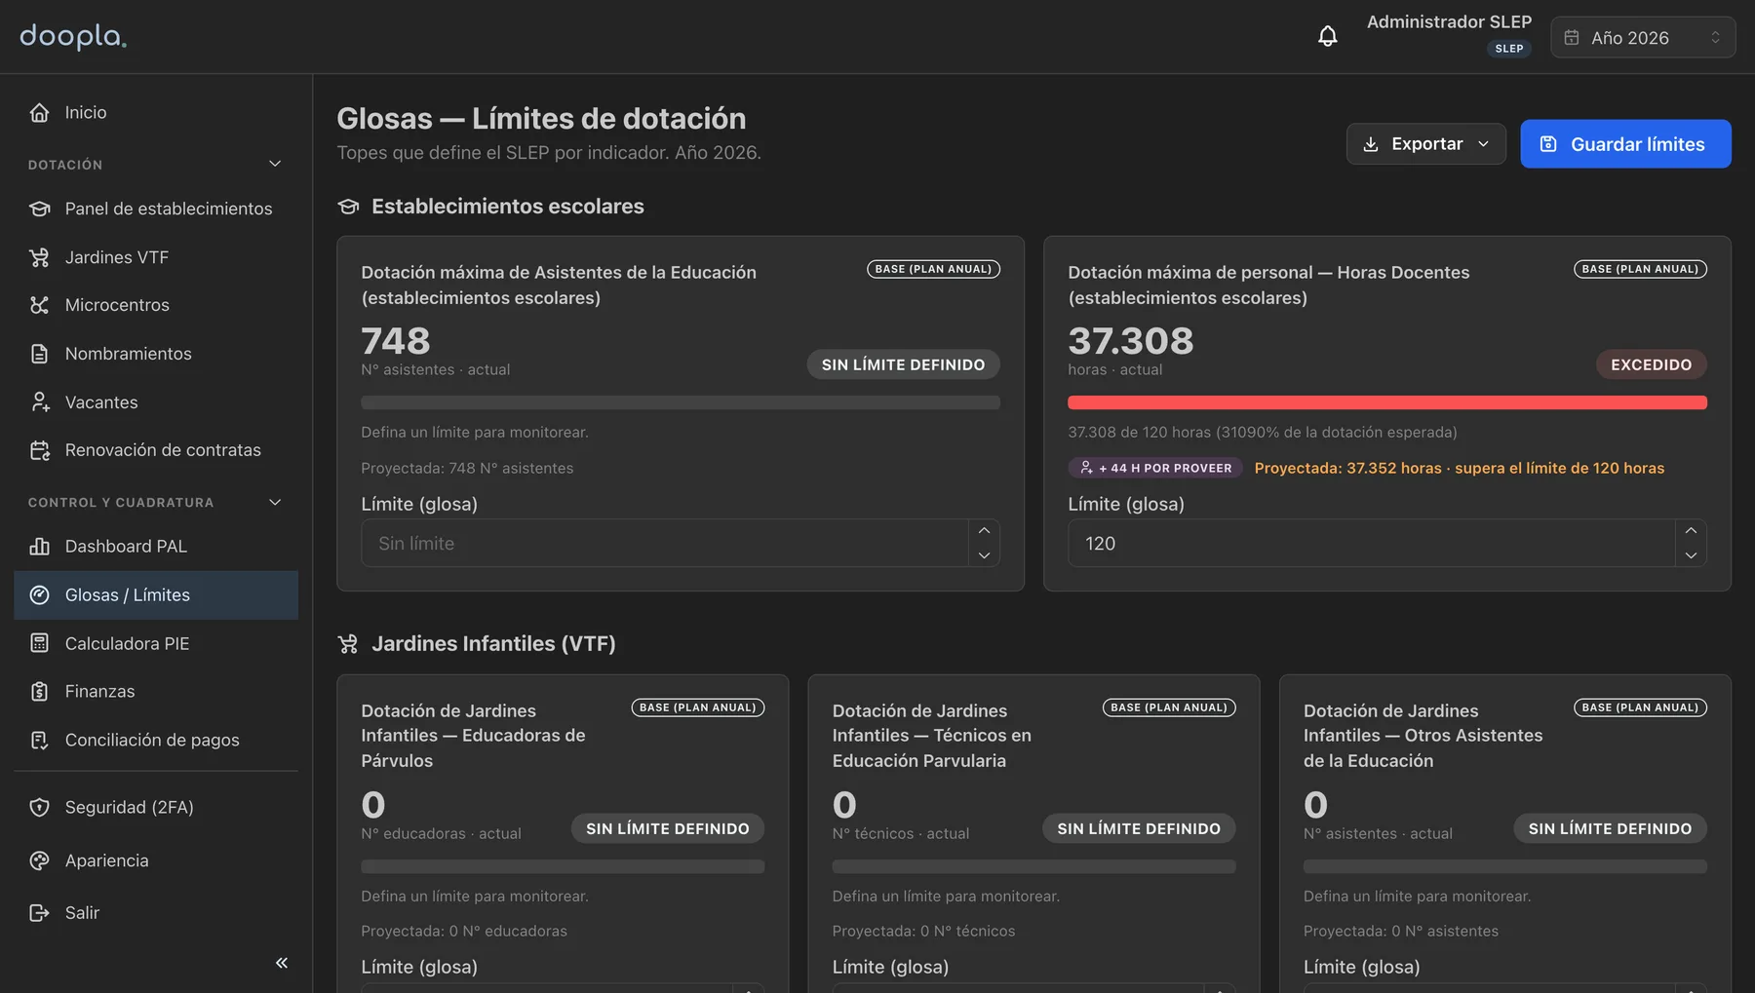
Task: Go to Inicio
Action: pos(156,112)
